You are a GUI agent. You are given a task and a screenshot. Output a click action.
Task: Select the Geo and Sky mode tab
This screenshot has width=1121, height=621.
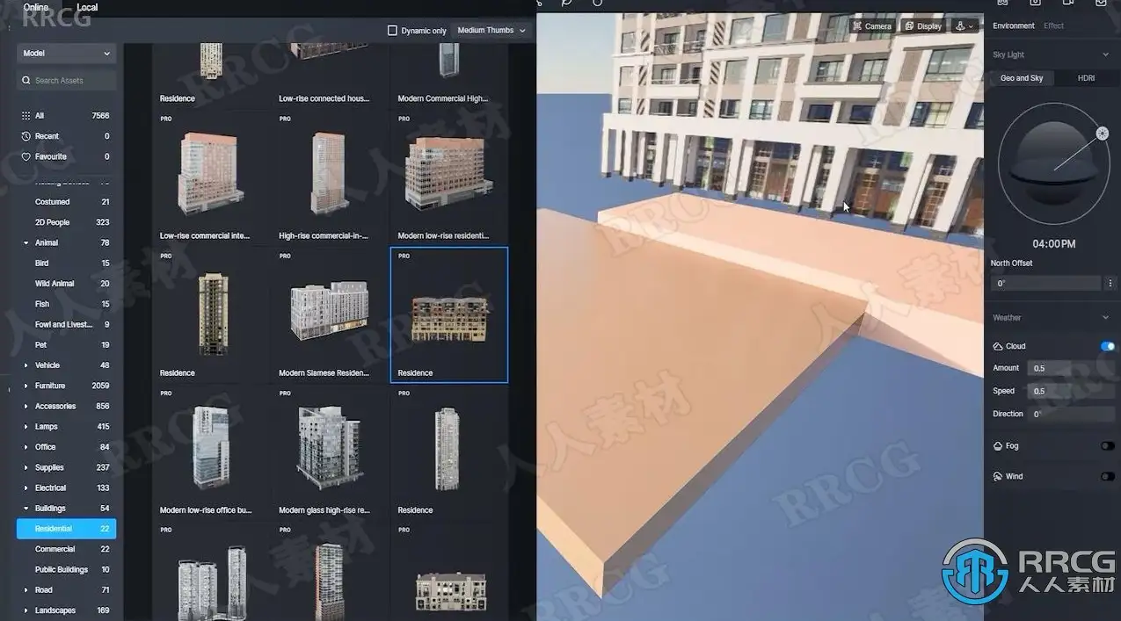coord(1022,78)
